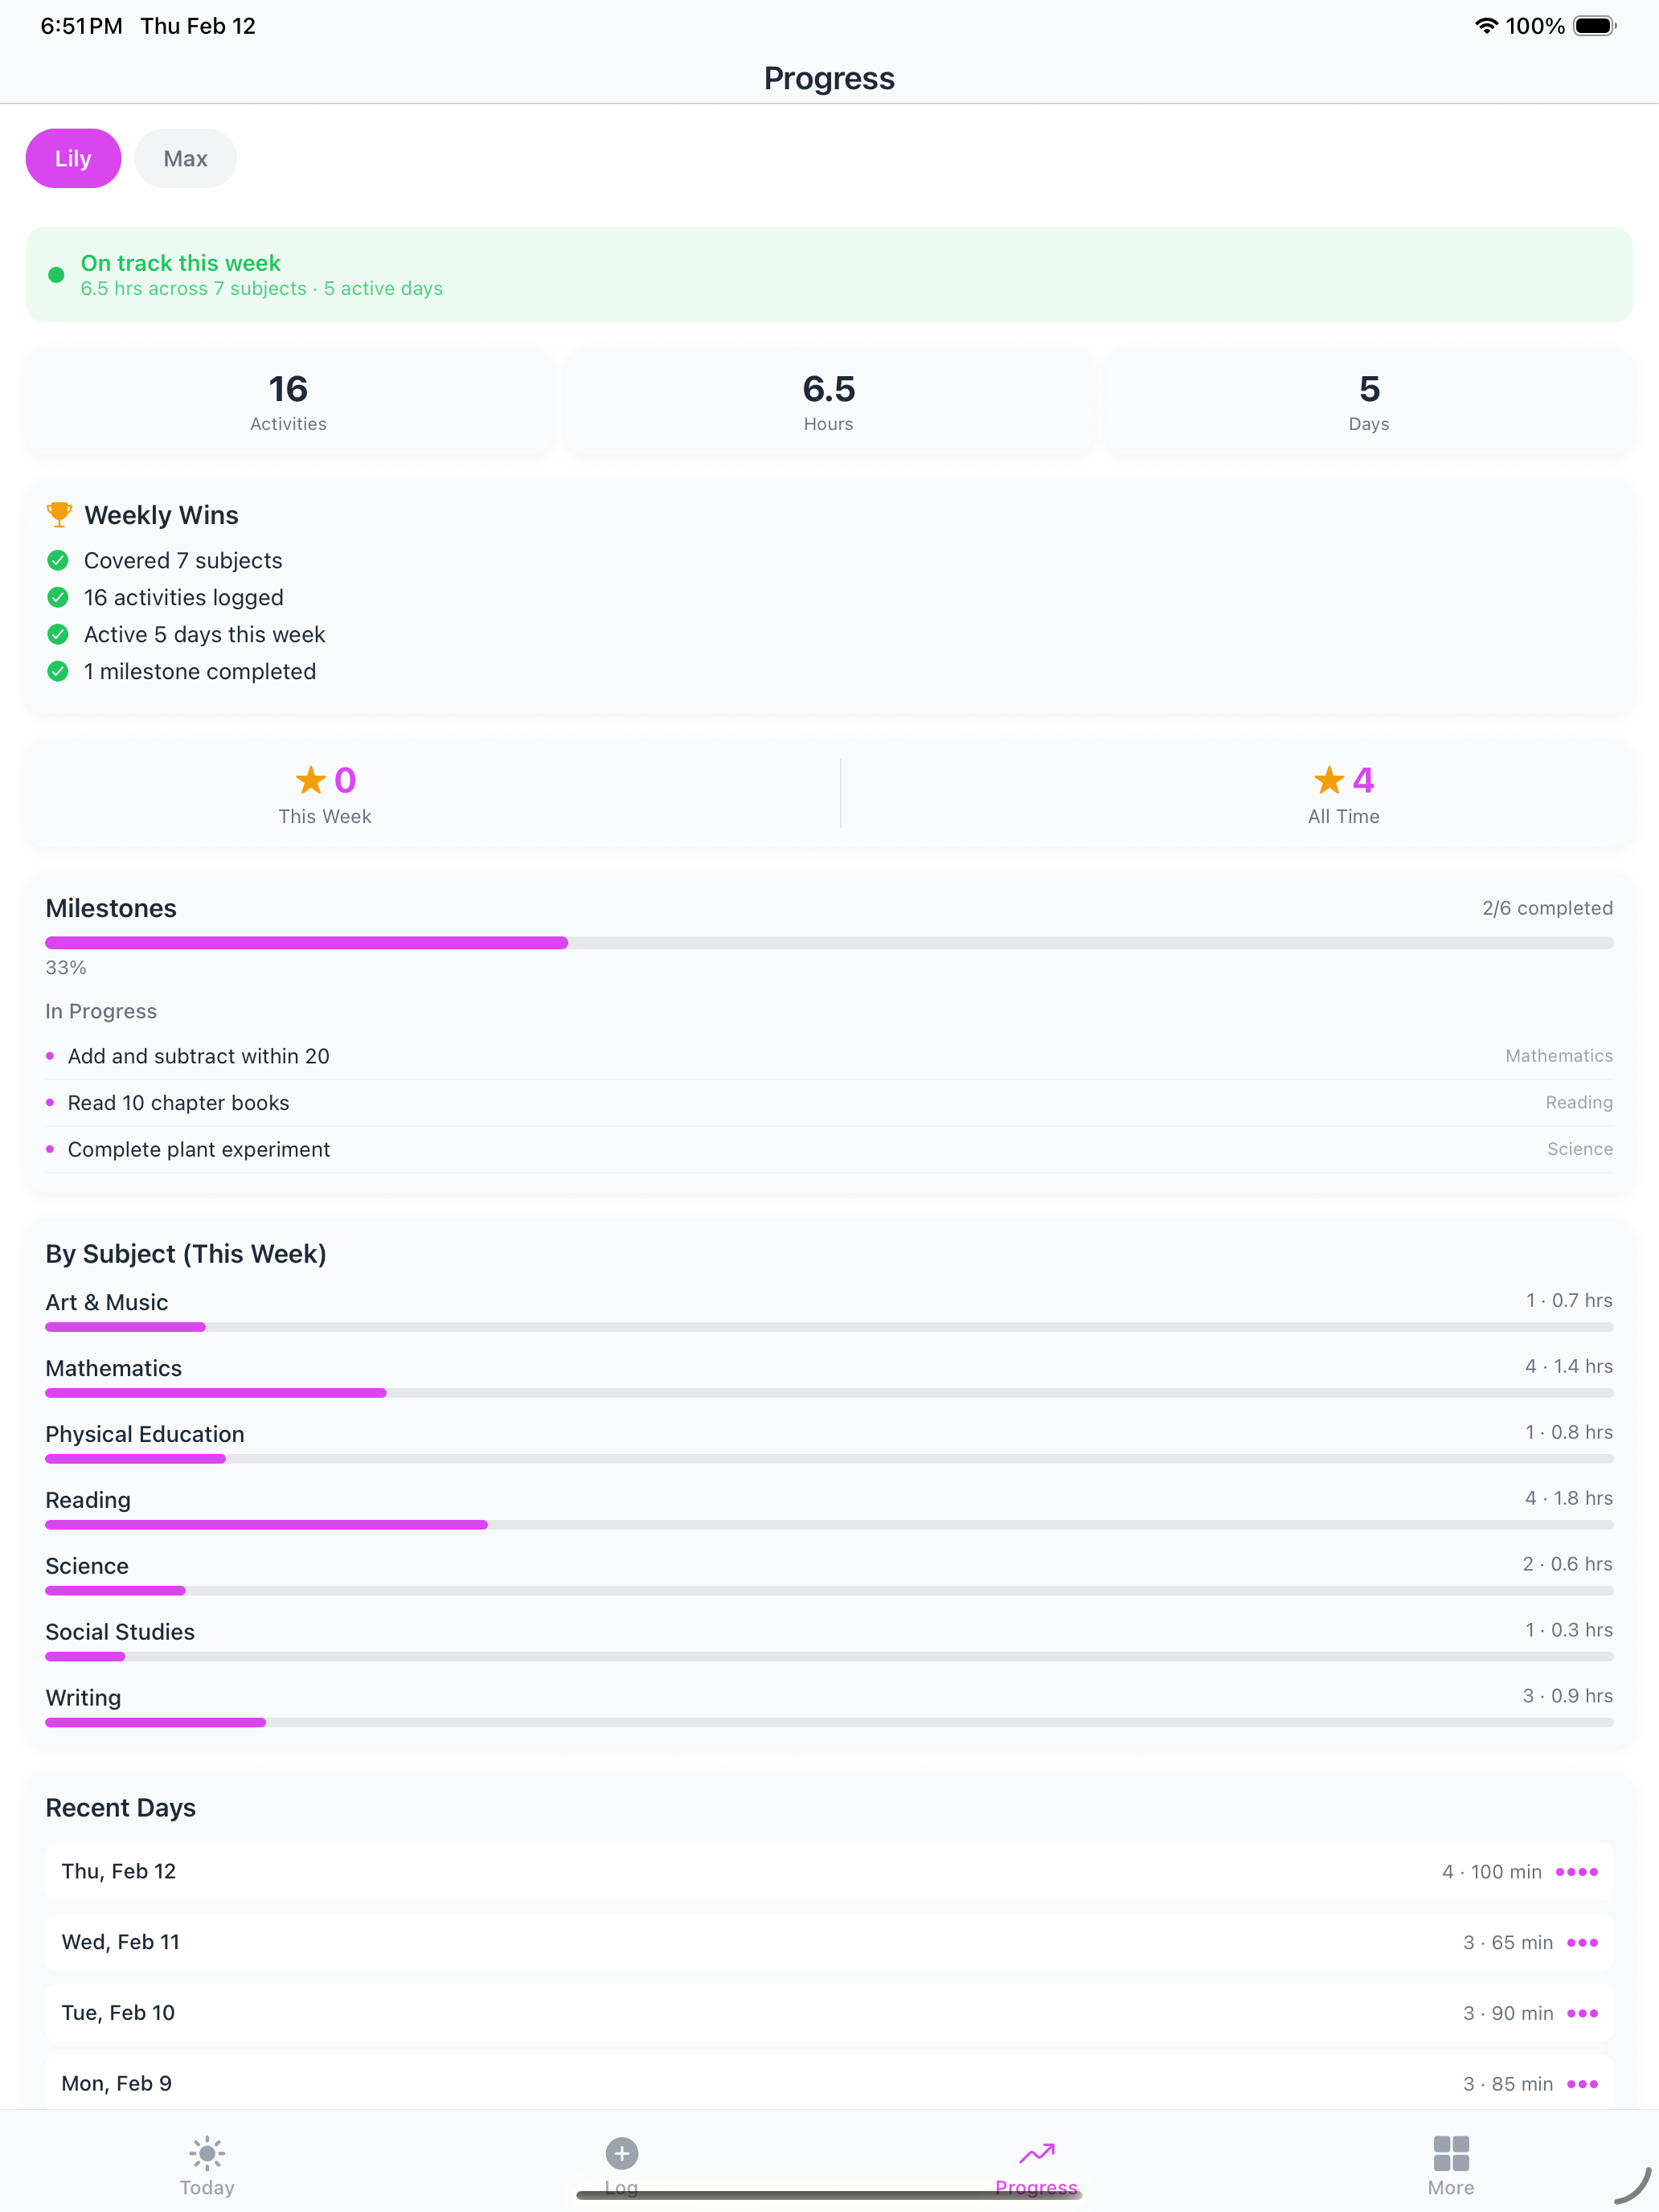The image size is (1659, 2212).
Task: Click the This Week star icon
Action: 311,780
